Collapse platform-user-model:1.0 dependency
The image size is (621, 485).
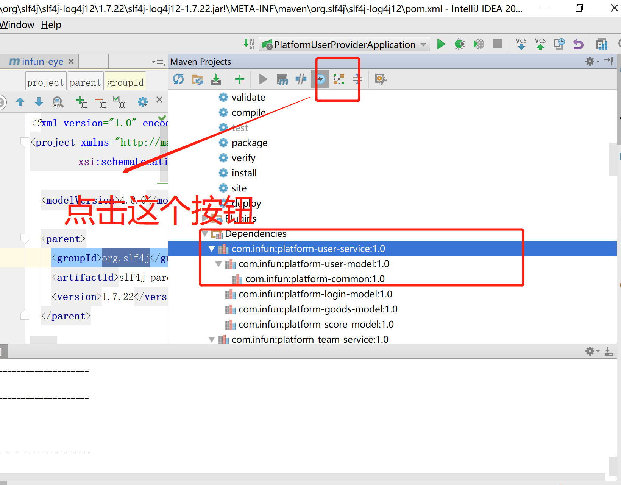click(218, 264)
